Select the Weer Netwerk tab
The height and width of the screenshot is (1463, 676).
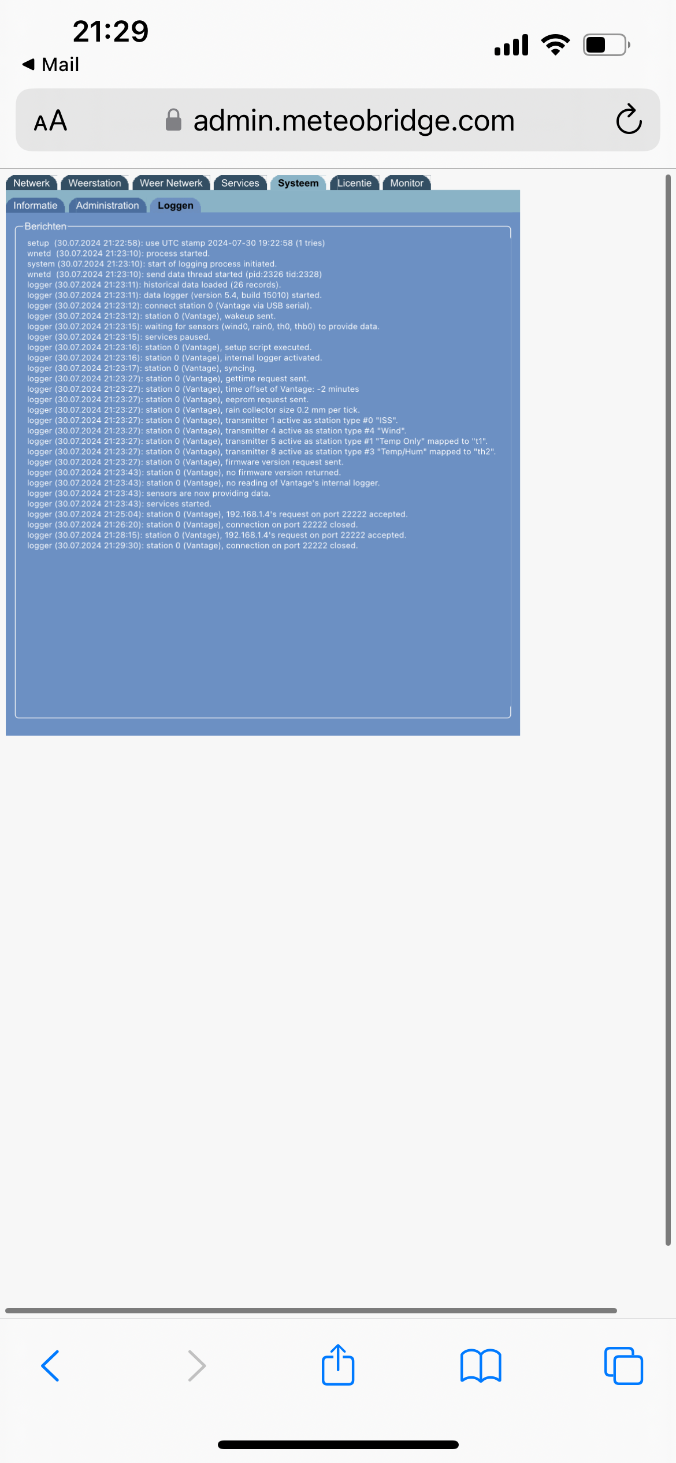pos(171,183)
